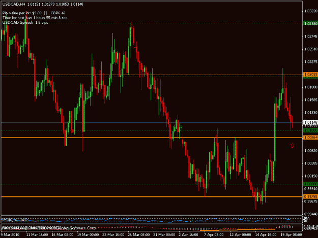Screen dimensions: 318x238
Task: Click the orange 1.02038 price level tag
Action: pos(311,75)
